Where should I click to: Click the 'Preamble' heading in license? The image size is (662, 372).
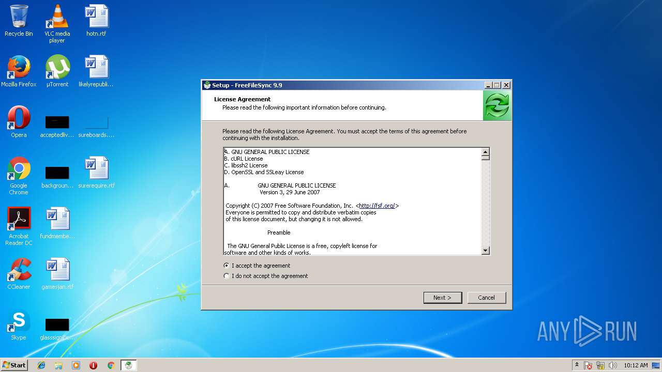pos(279,233)
